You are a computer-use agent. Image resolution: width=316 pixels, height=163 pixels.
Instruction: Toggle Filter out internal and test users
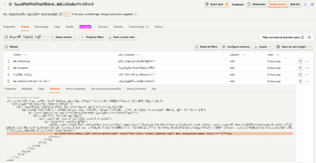click(308, 37)
